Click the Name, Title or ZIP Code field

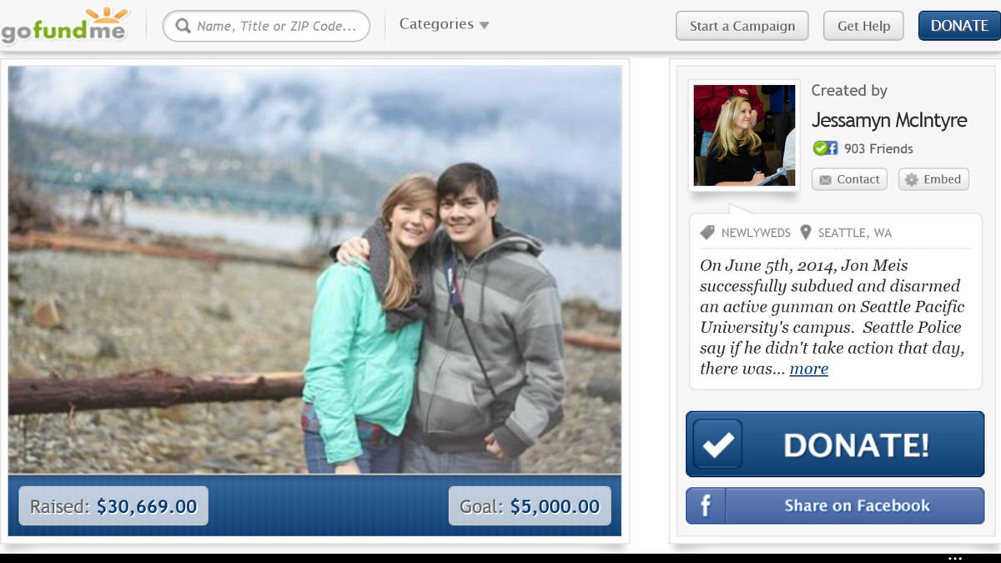[x=266, y=26]
